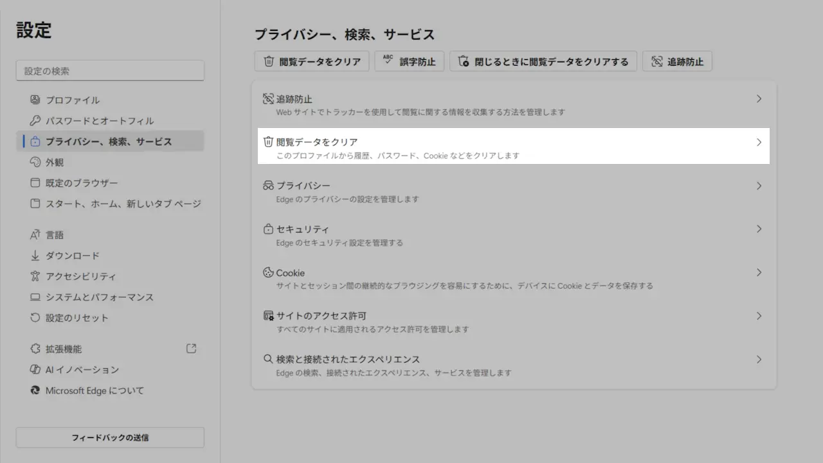Open 言語 settings in sidebar
This screenshot has width=823, height=463.
(55, 235)
